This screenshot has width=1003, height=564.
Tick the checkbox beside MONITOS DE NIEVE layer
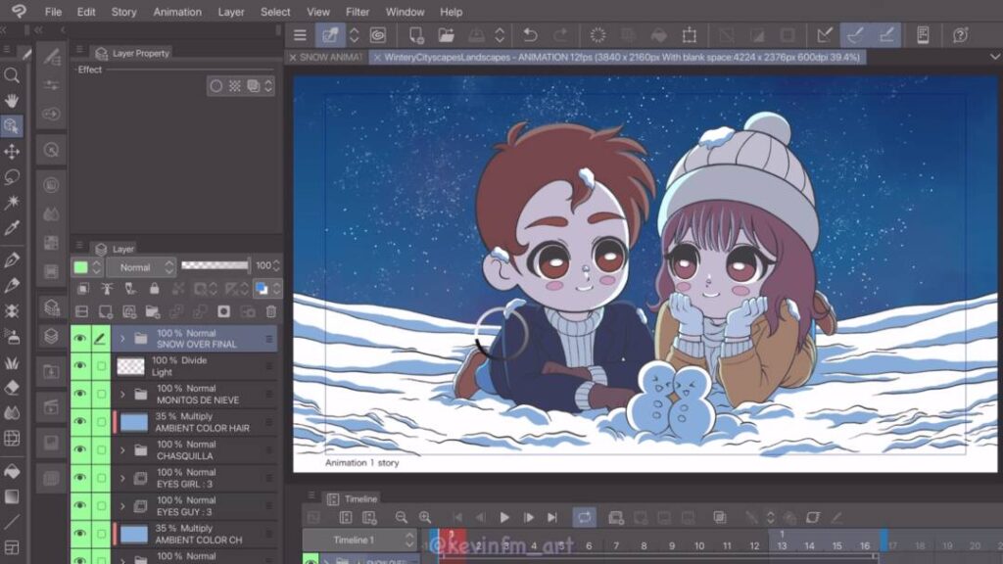pyautogui.click(x=101, y=394)
